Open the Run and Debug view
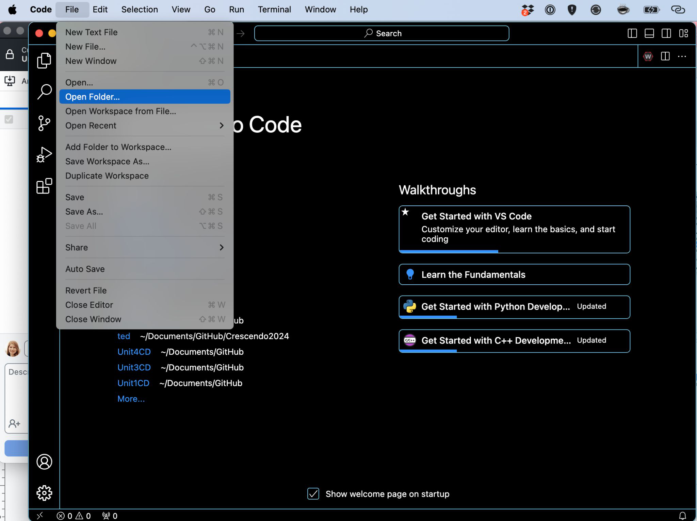Image resolution: width=697 pixels, height=521 pixels. (44, 155)
